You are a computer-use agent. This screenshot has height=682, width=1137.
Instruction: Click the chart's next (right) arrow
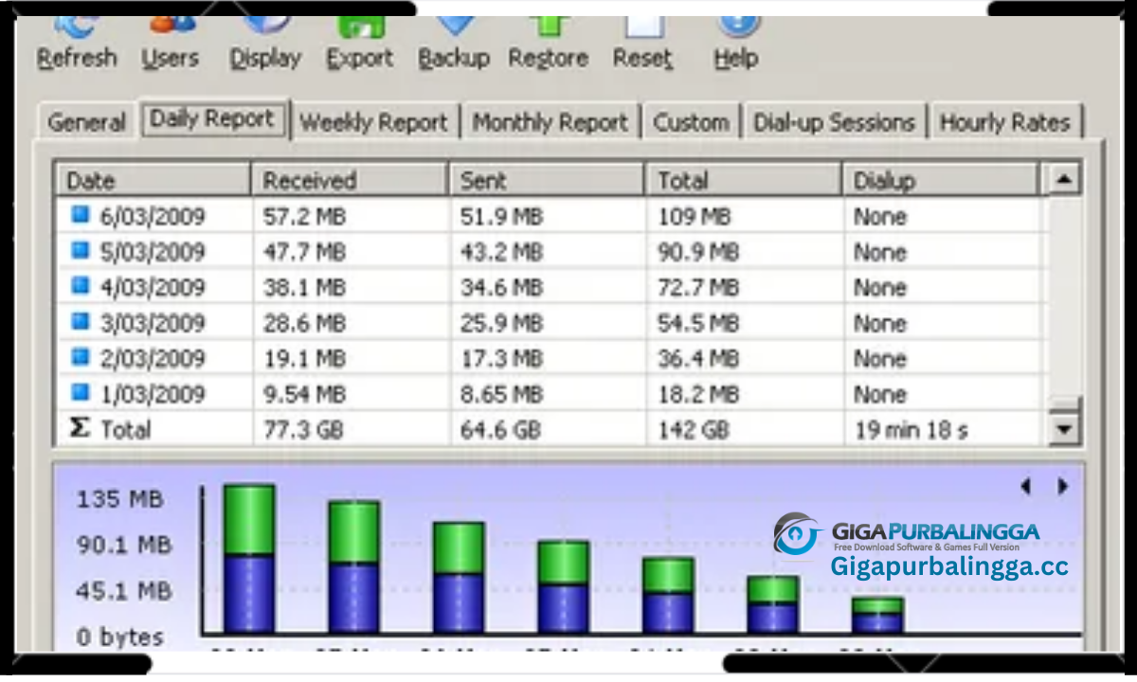click(1062, 486)
